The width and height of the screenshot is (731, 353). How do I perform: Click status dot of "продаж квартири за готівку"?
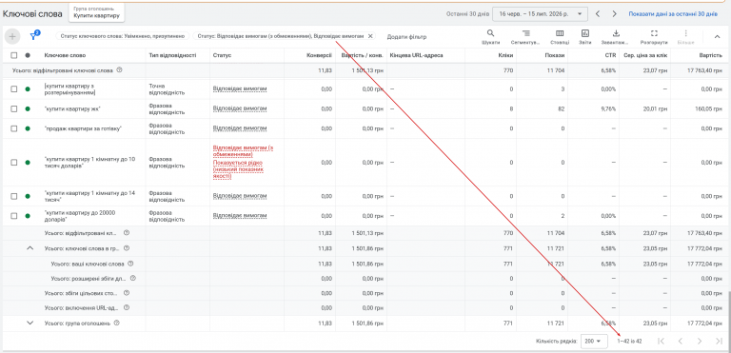[28, 128]
